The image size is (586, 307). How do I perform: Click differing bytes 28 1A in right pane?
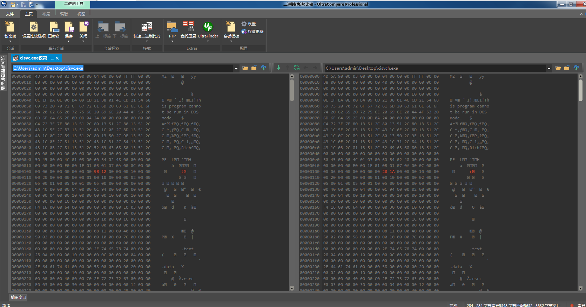coord(389,172)
